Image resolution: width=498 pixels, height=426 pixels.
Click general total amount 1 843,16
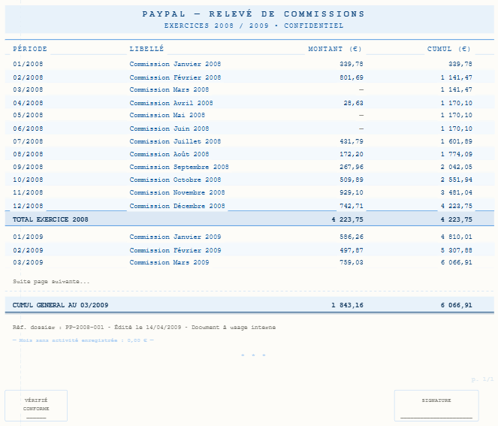pyautogui.click(x=347, y=305)
